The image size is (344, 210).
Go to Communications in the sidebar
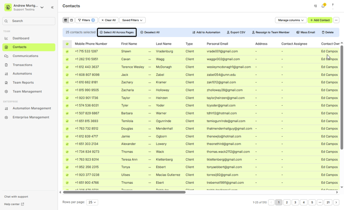pyautogui.click(x=25, y=56)
